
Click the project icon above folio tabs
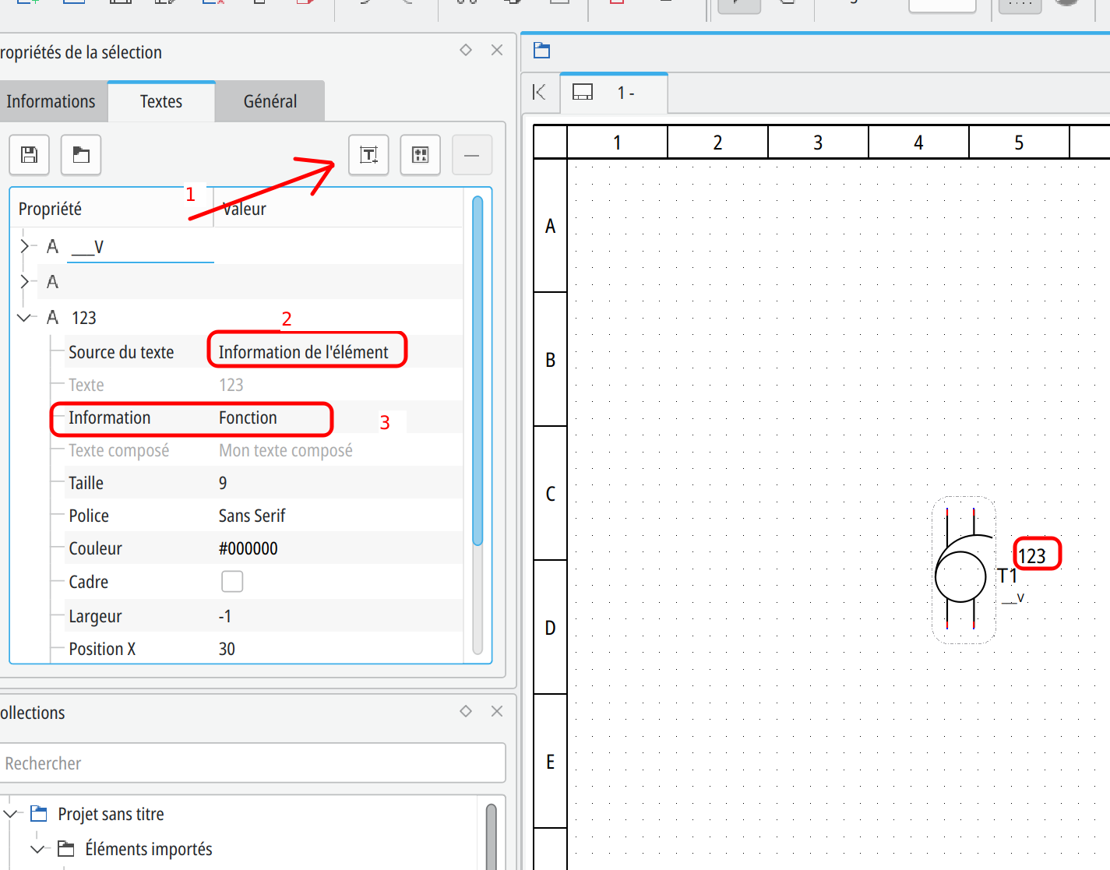[542, 51]
